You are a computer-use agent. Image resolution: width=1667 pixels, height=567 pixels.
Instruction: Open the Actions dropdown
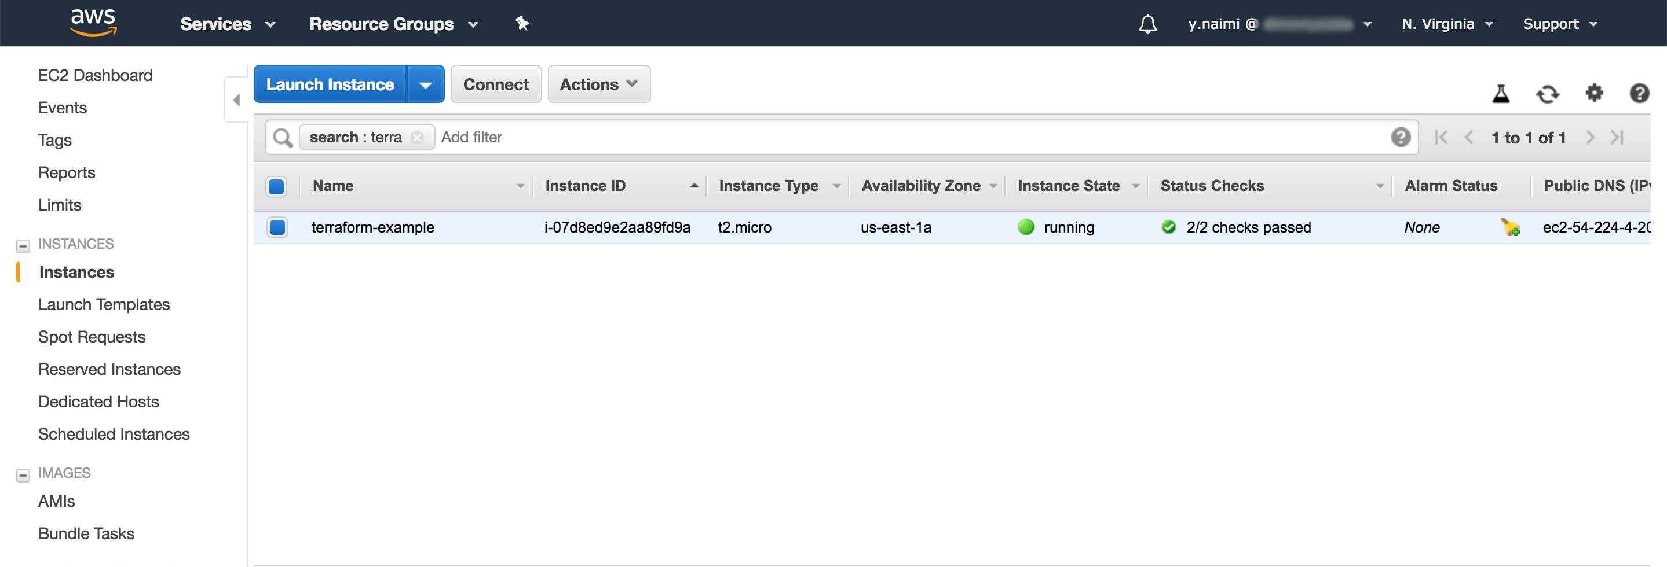598,84
